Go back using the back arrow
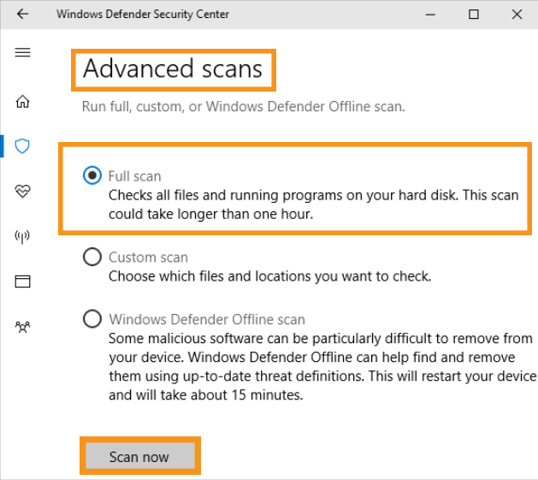 (x=22, y=14)
